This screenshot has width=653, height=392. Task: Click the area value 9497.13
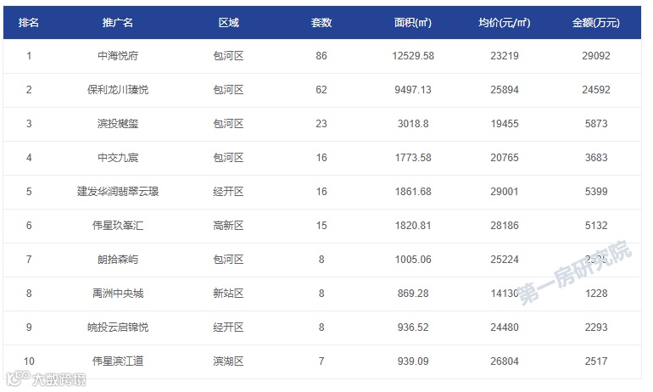pos(413,90)
